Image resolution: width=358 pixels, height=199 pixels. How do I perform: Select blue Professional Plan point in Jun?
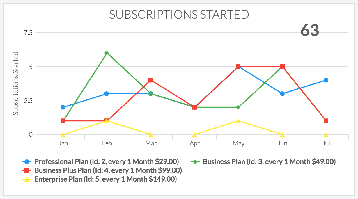[282, 94]
